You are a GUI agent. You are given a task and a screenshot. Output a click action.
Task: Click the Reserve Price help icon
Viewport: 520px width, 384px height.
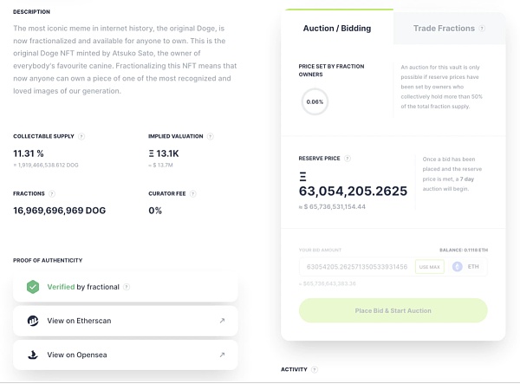click(x=348, y=159)
